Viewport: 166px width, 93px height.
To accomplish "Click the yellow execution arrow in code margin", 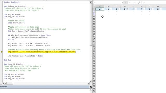I will point(2,52).
